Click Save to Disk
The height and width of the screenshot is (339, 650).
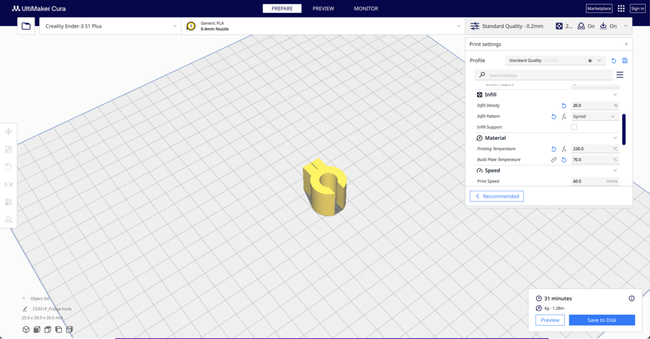602,320
